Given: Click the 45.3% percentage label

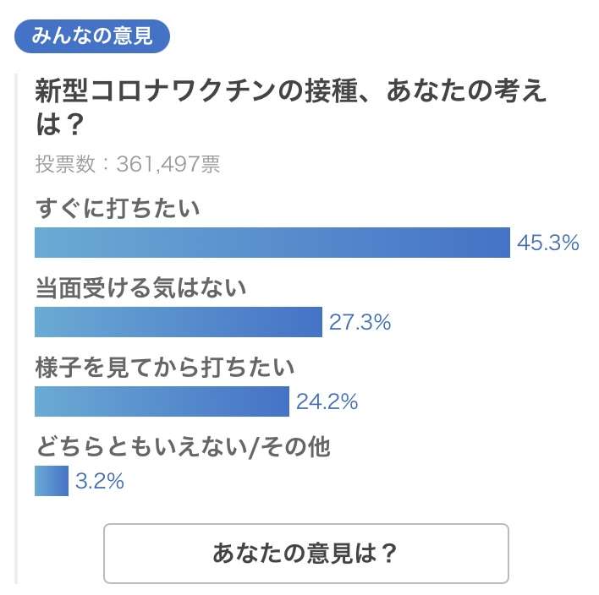Looking at the screenshot, I should pos(547,243).
